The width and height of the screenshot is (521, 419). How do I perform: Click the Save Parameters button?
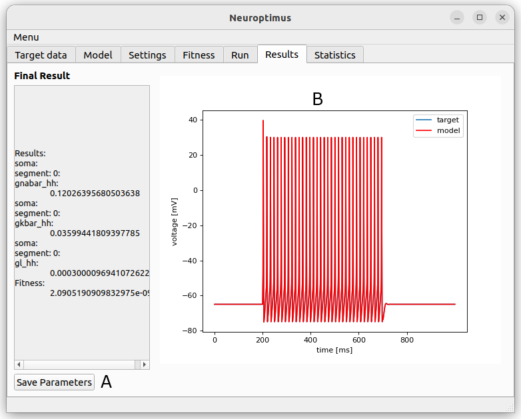coord(54,382)
